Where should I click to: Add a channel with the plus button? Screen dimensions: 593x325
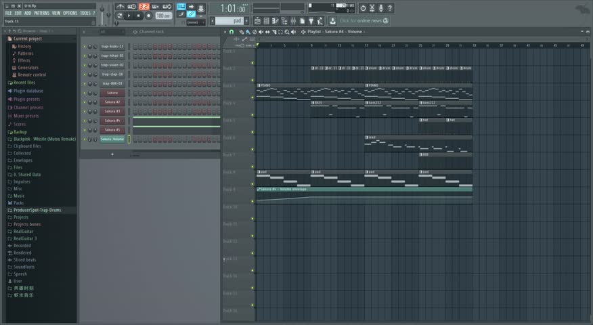coord(112,154)
